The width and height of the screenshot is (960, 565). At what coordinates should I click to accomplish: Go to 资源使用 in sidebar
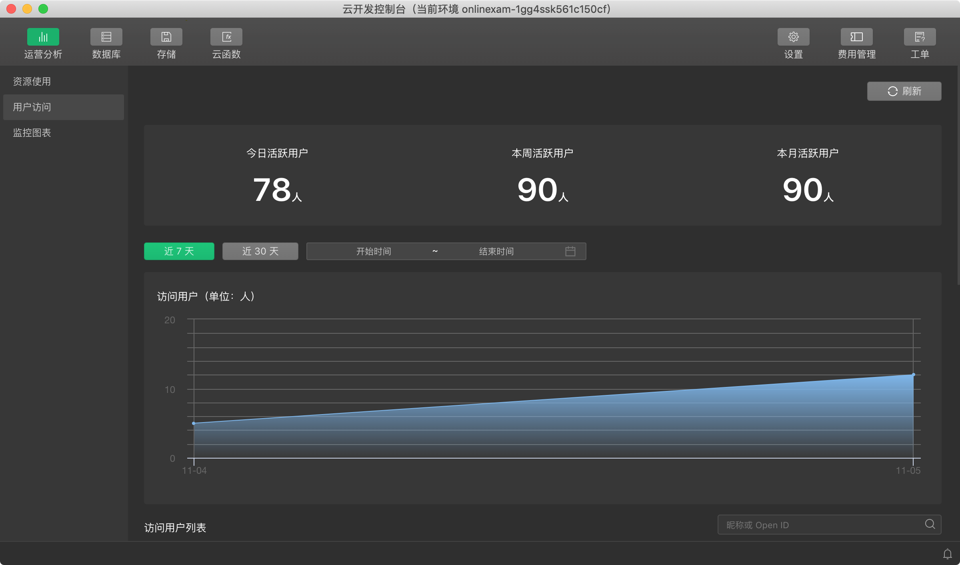[x=32, y=82]
